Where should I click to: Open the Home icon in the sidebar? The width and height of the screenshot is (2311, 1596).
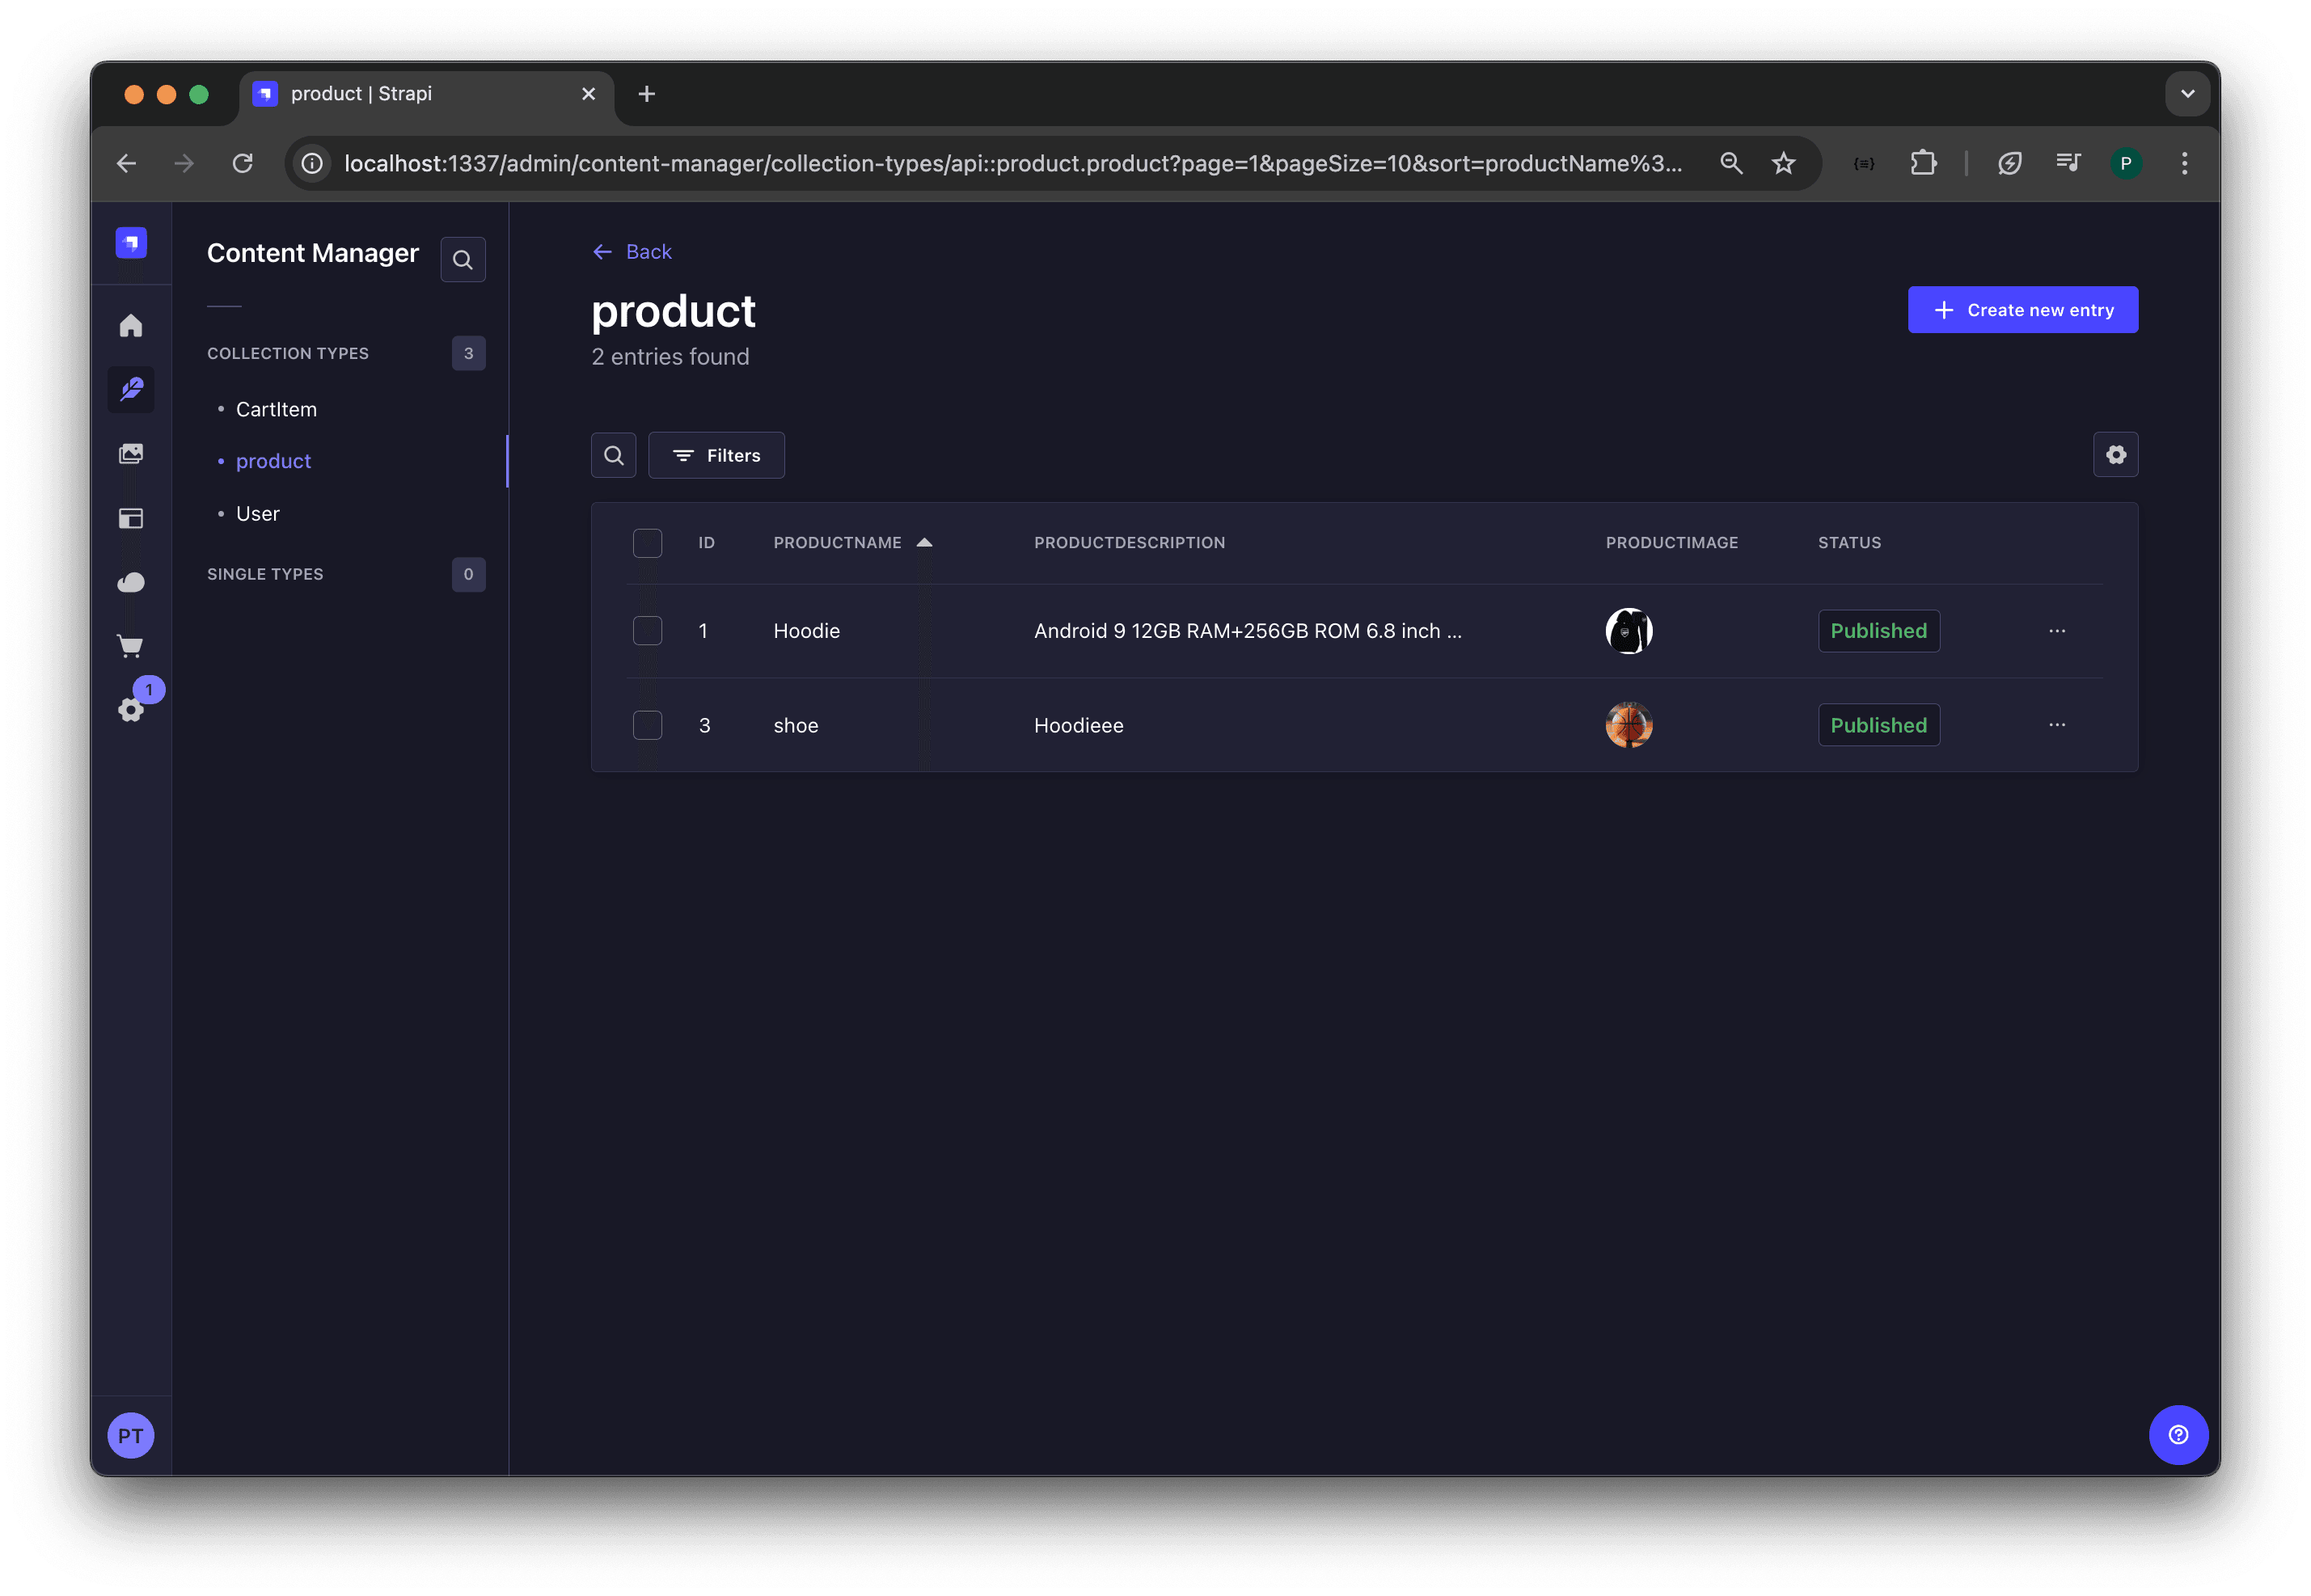tap(131, 326)
